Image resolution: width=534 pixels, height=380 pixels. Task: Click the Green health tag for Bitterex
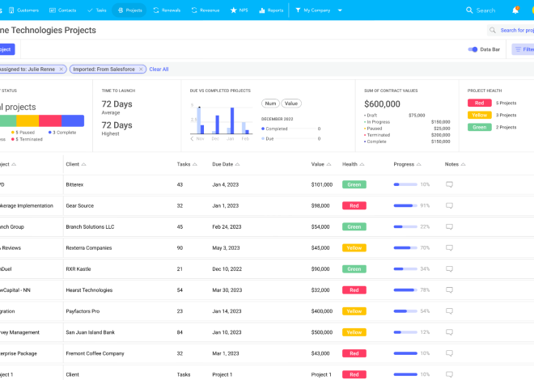(354, 184)
